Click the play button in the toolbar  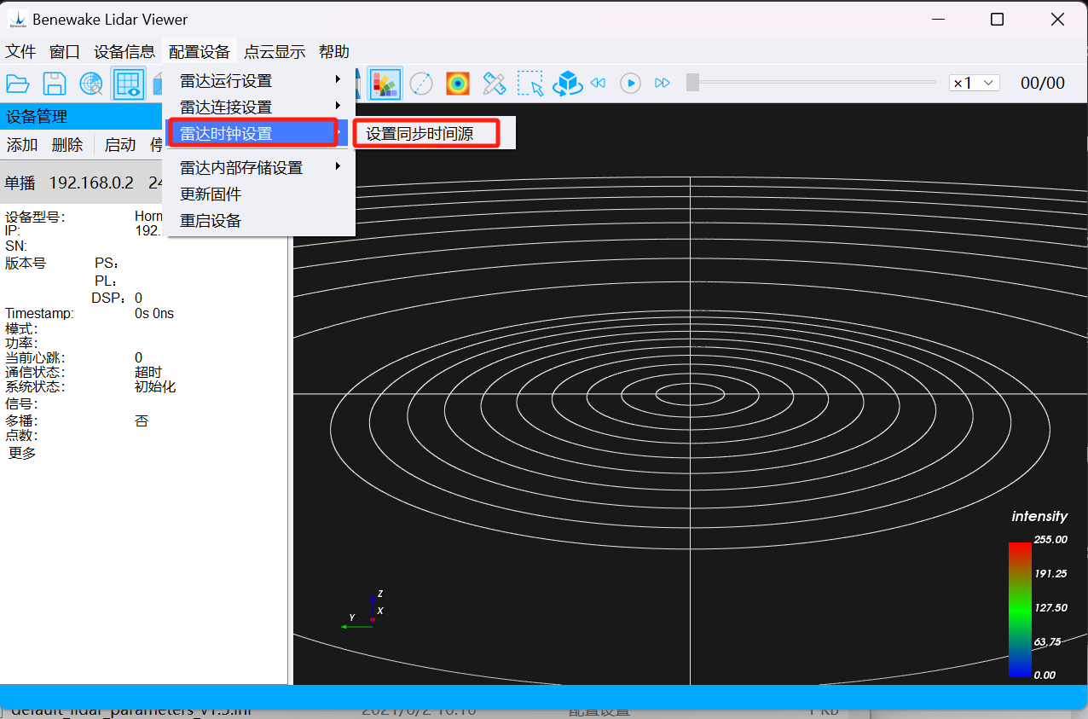pyautogui.click(x=630, y=83)
